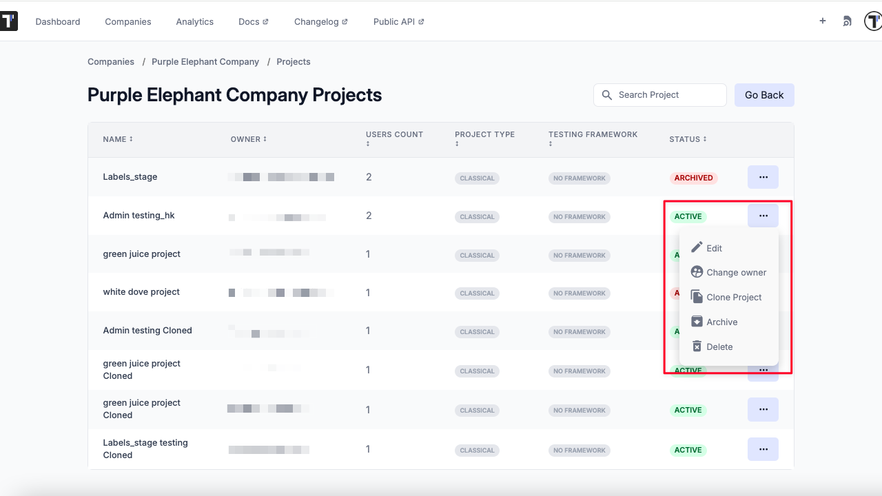Click the plus icon in the top bar
Screen dimensions: 882x496
point(822,21)
